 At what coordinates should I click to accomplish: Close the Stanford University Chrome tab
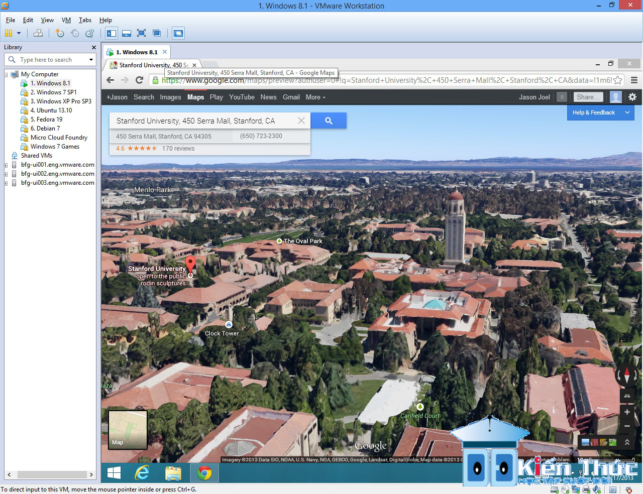[x=194, y=65]
